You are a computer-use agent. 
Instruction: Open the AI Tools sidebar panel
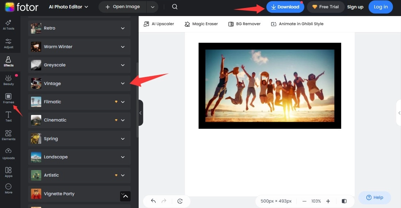click(x=8, y=24)
